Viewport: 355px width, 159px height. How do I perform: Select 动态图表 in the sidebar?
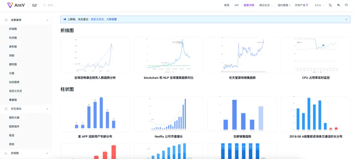[14, 82]
